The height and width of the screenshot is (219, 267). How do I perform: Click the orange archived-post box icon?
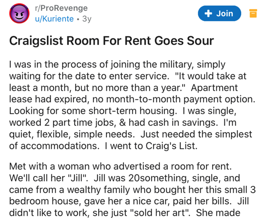click(253, 13)
